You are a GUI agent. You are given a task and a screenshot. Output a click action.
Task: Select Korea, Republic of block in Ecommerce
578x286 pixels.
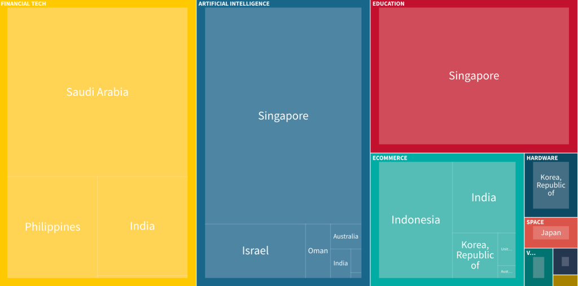click(475, 255)
